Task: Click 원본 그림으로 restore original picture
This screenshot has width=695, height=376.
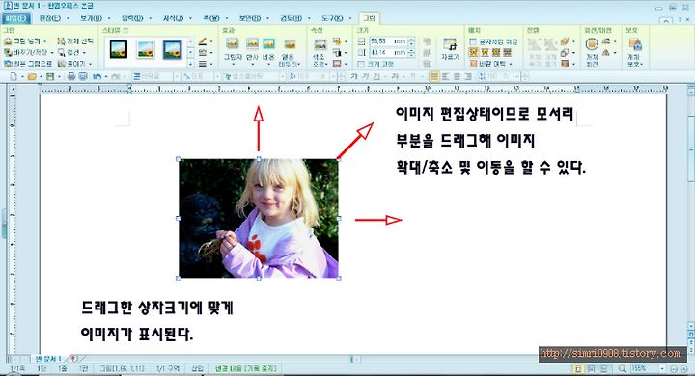Action: (x=27, y=64)
